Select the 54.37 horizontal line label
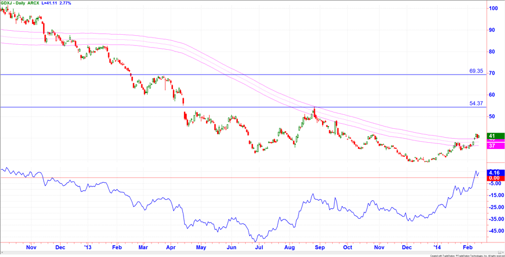The image size is (505, 257). (476, 104)
